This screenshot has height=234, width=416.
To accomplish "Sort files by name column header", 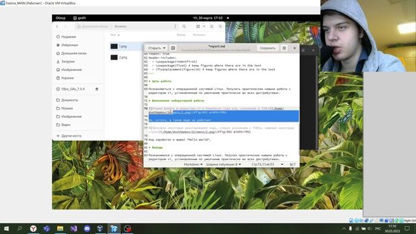I will pyautogui.click(x=114, y=34).
